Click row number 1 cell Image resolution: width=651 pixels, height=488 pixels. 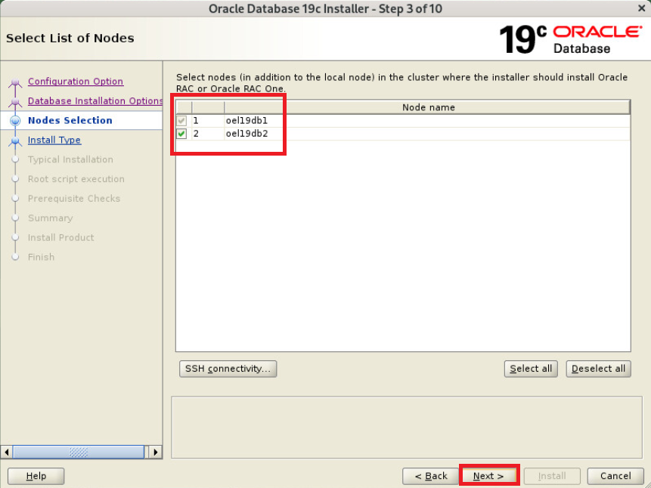pos(208,121)
